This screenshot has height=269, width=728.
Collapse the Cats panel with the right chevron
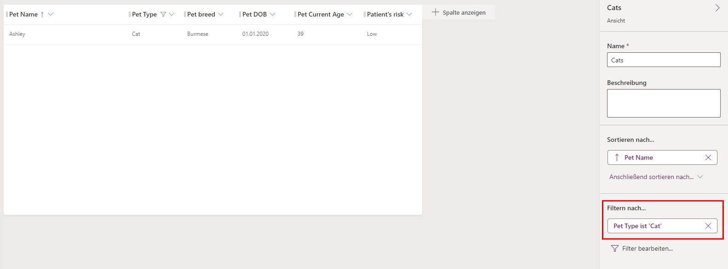[x=717, y=8]
